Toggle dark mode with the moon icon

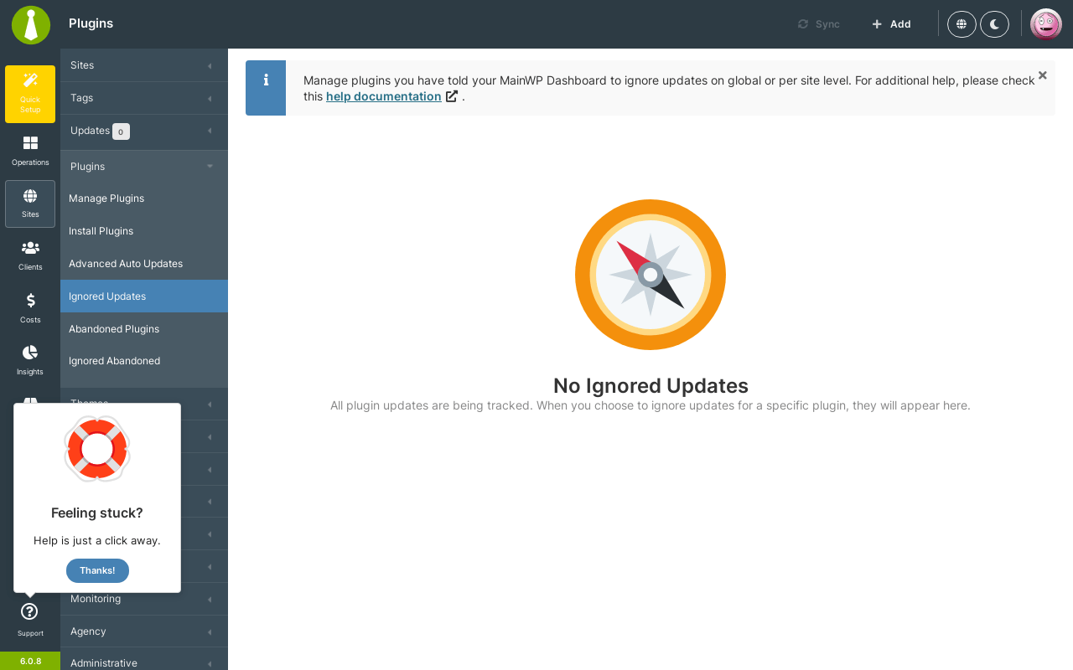coord(994,24)
